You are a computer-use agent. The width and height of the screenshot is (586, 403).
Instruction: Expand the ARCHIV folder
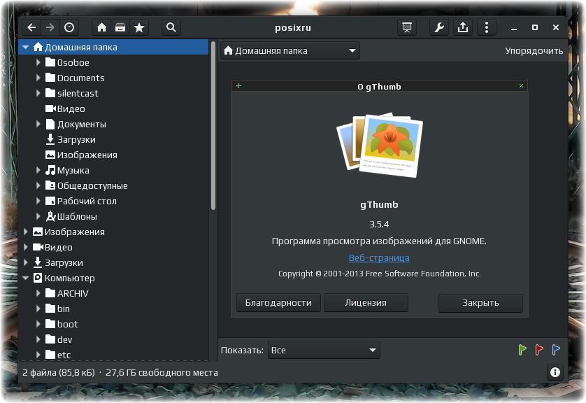(38, 293)
